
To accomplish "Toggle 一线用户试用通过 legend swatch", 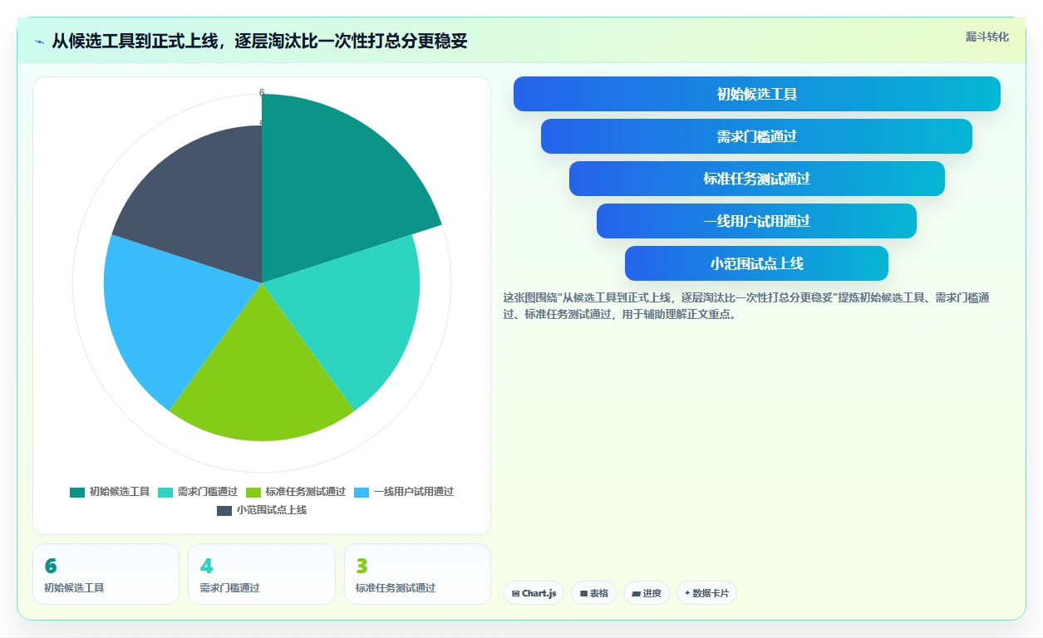I will (362, 492).
